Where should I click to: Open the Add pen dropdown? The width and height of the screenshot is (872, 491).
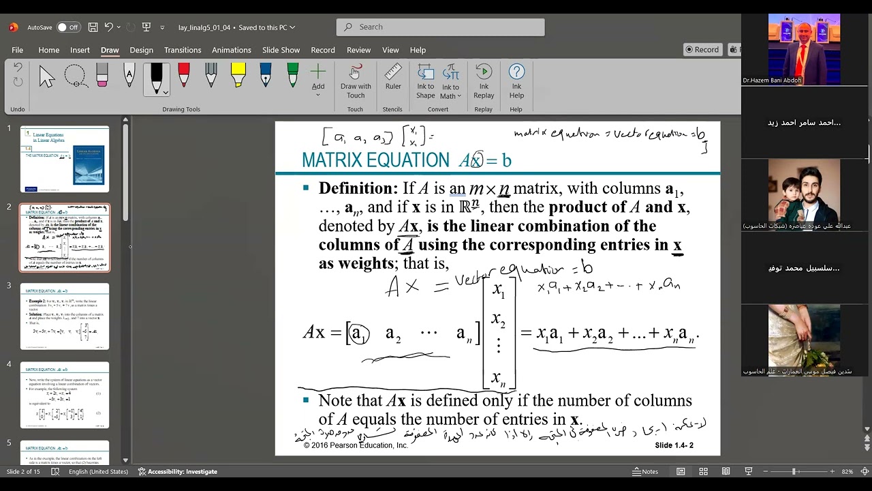(318, 80)
